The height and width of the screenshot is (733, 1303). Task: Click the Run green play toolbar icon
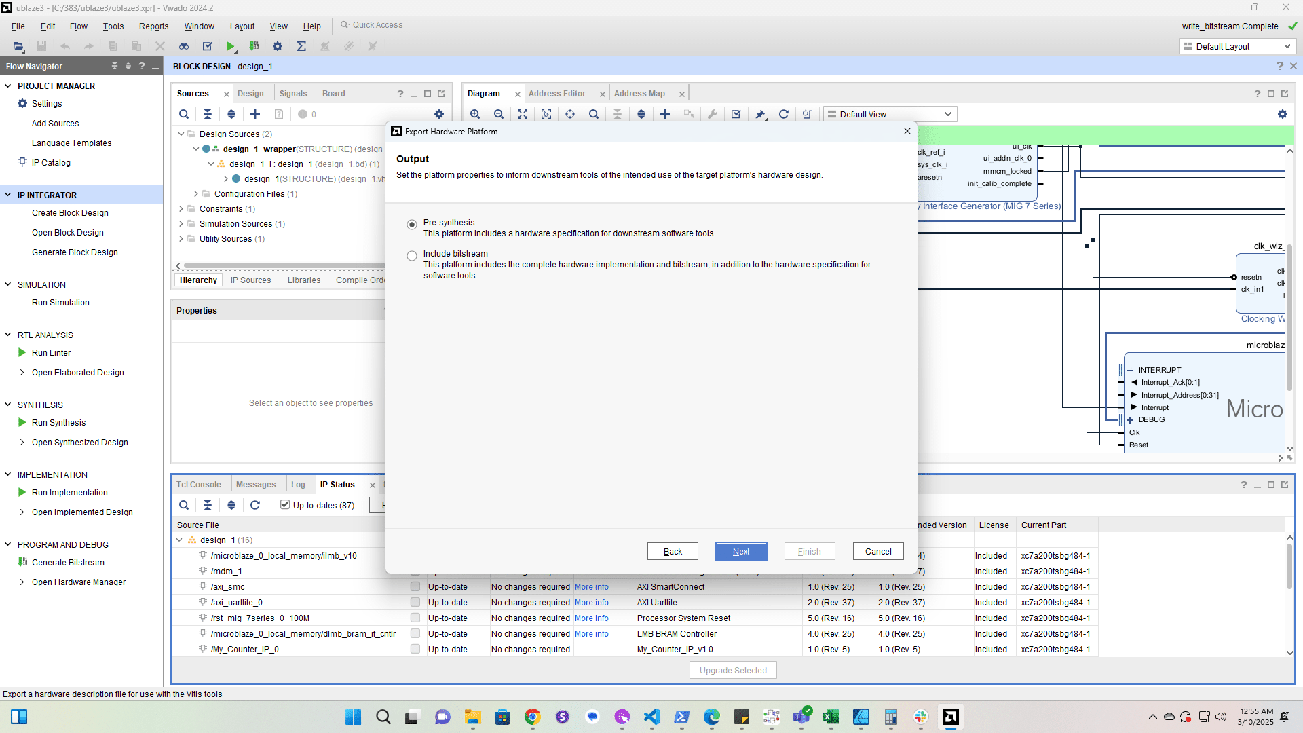[231, 46]
